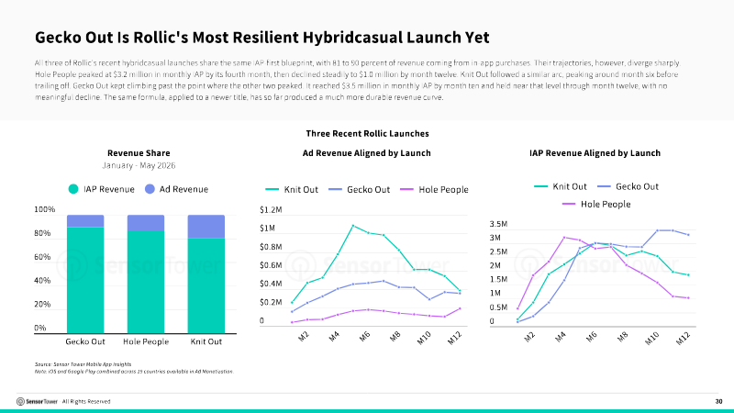The height and width of the screenshot is (413, 734).
Task: Toggle Gecko Out series in Ad Revenue legend
Action: tap(359, 190)
